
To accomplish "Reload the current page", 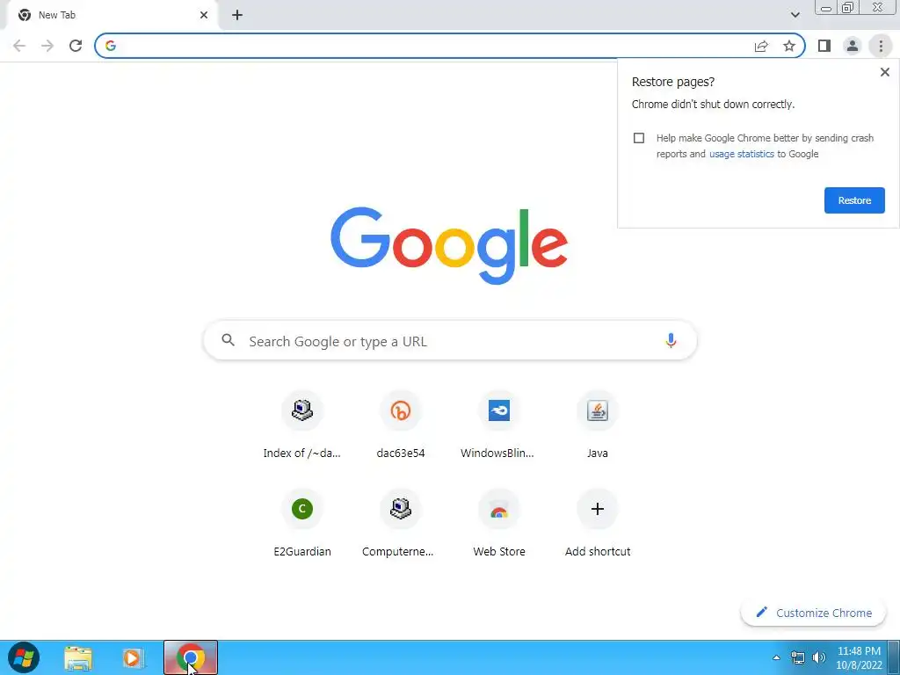I will [76, 46].
